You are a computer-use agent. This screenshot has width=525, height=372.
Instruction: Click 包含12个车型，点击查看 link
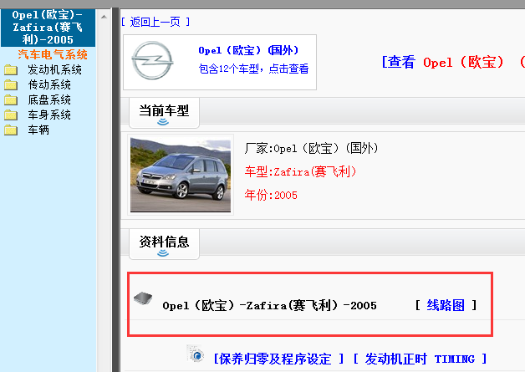coord(253,69)
